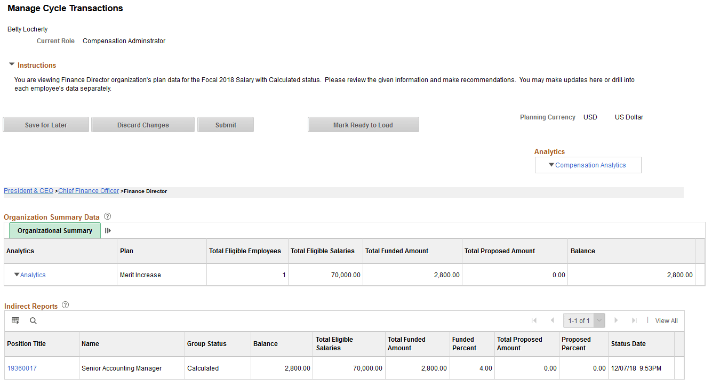Screen dimensions: 712x386
Task: Open the Indirect Reports grid action menu
Action: [15, 320]
